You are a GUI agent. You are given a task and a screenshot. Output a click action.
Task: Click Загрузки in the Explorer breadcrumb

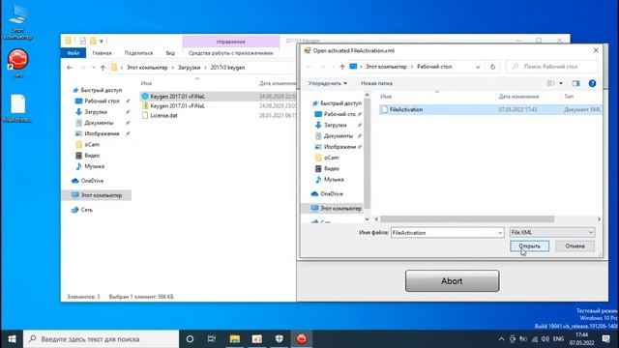tap(190, 68)
